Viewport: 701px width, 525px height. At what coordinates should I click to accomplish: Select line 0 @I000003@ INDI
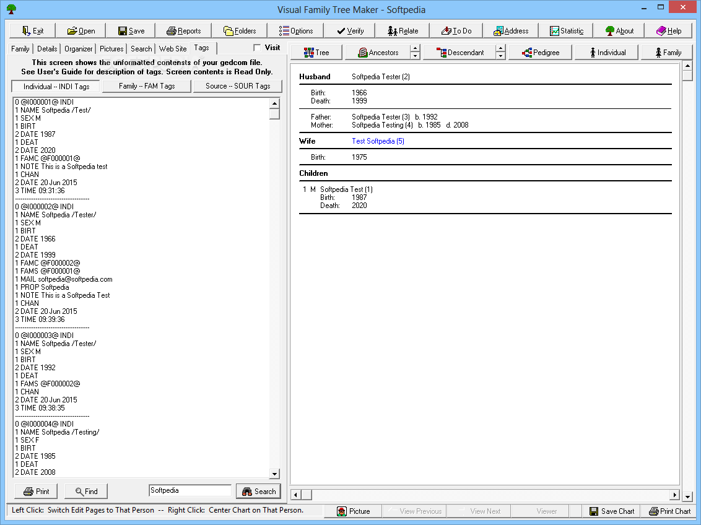coord(44,336)
